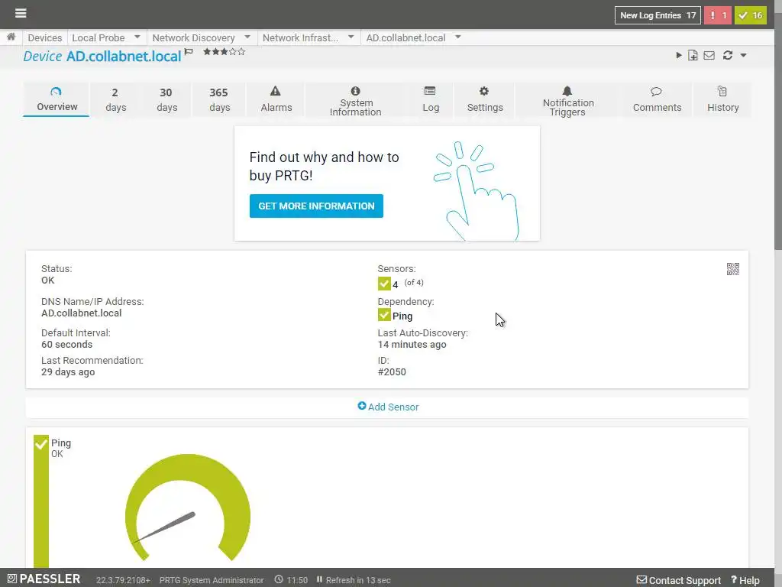This screenshot has width=782, height=587.
Task: Open the hamburger main menu
Action: [21, 13]
